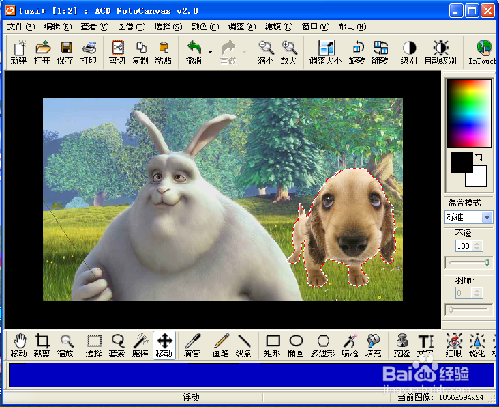499x407 pixels.
Task: Open the 帮助(H) menu
Action: 352,27
